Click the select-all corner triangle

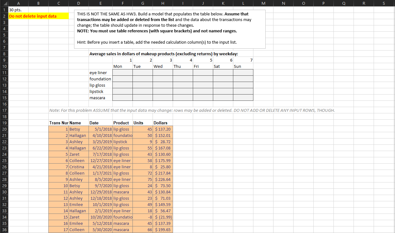click(4, 3)
